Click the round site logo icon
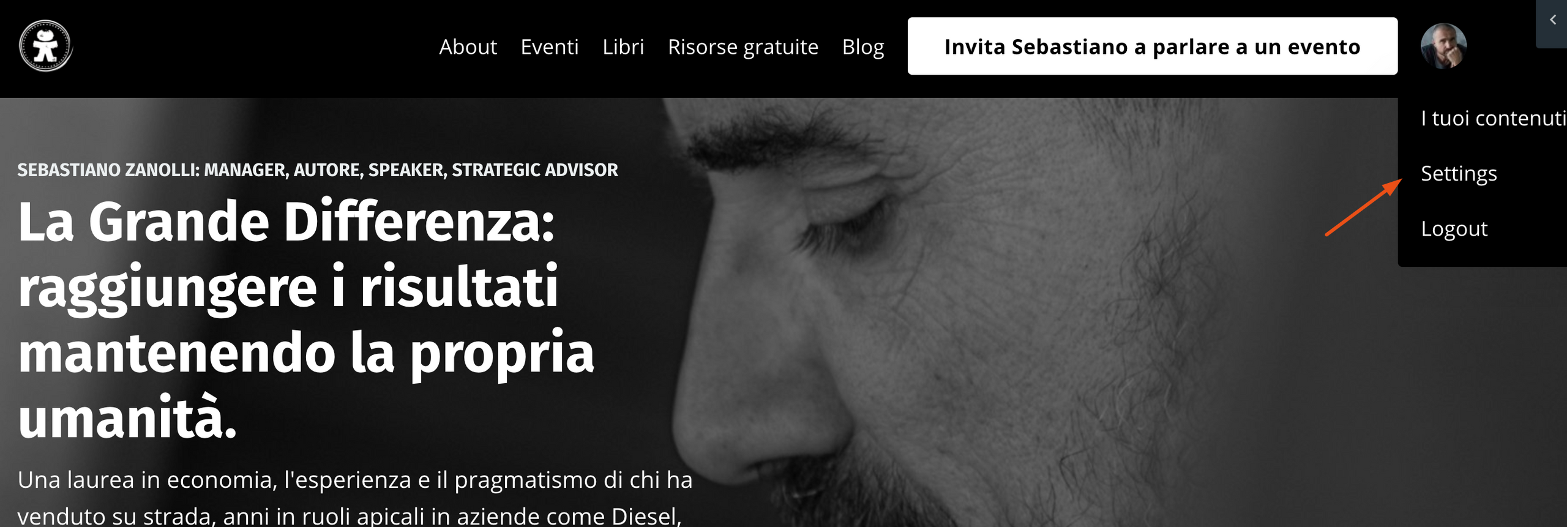1567x527 pixels. 45,46
